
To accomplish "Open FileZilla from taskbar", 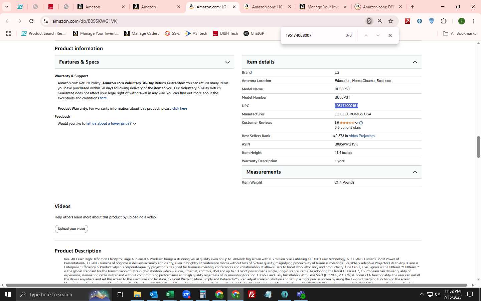I will coord(252,294).
